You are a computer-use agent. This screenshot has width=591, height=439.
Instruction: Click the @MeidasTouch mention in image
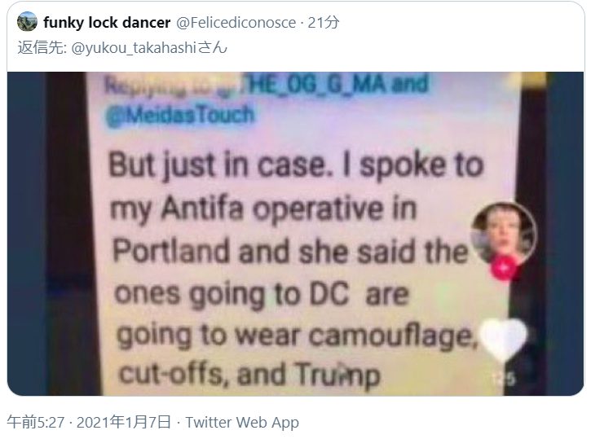[x=180, y=115]
